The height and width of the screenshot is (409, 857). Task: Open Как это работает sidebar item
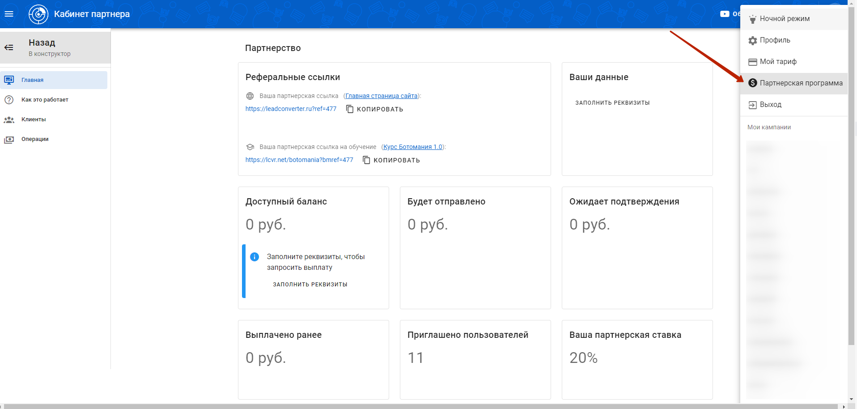click(45, 100)
